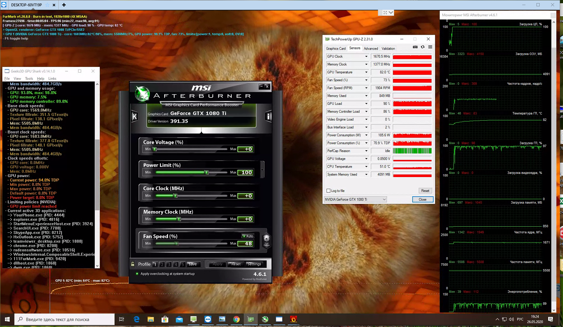The width and height of the screenshot is (563, 327).
Task: Select Afterburner profile slot 4
Action: [176, 265]
